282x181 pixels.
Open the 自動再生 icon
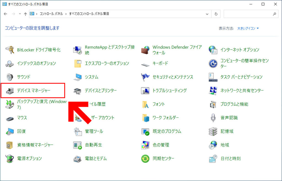[77, 145]
